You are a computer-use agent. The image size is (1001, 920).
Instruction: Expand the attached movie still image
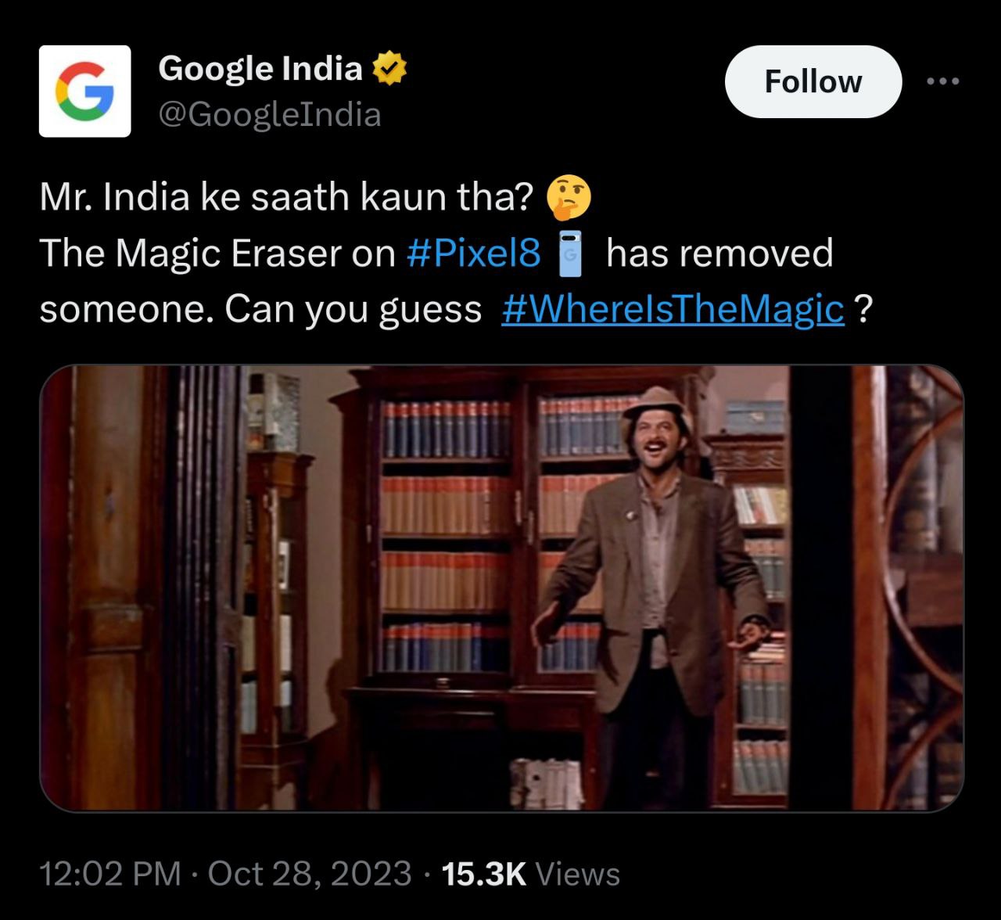click(501, 588)
